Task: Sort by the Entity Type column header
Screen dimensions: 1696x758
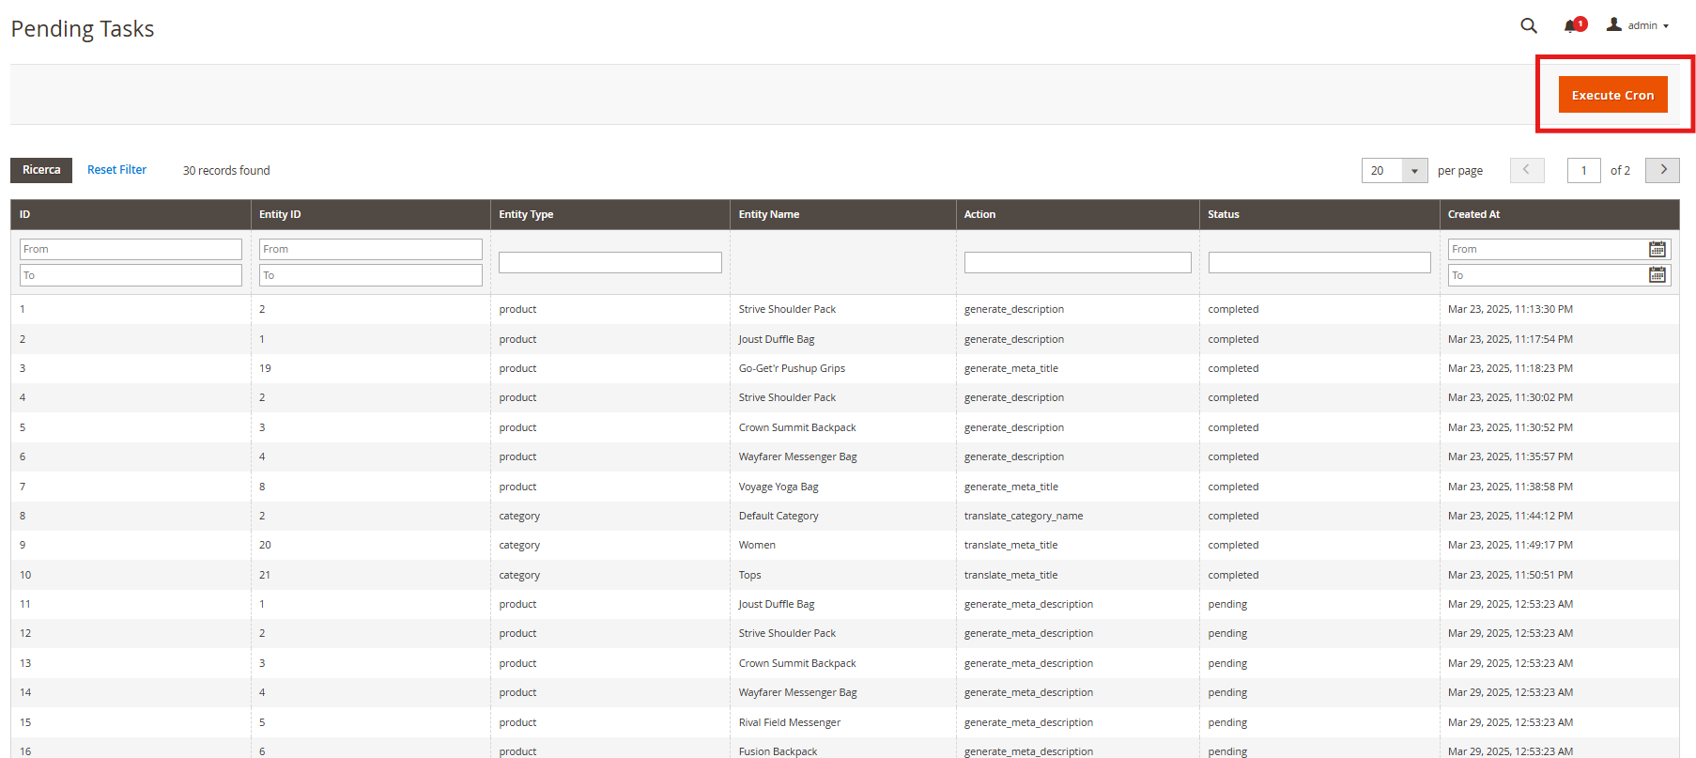Action: click(x=609, y=214)
